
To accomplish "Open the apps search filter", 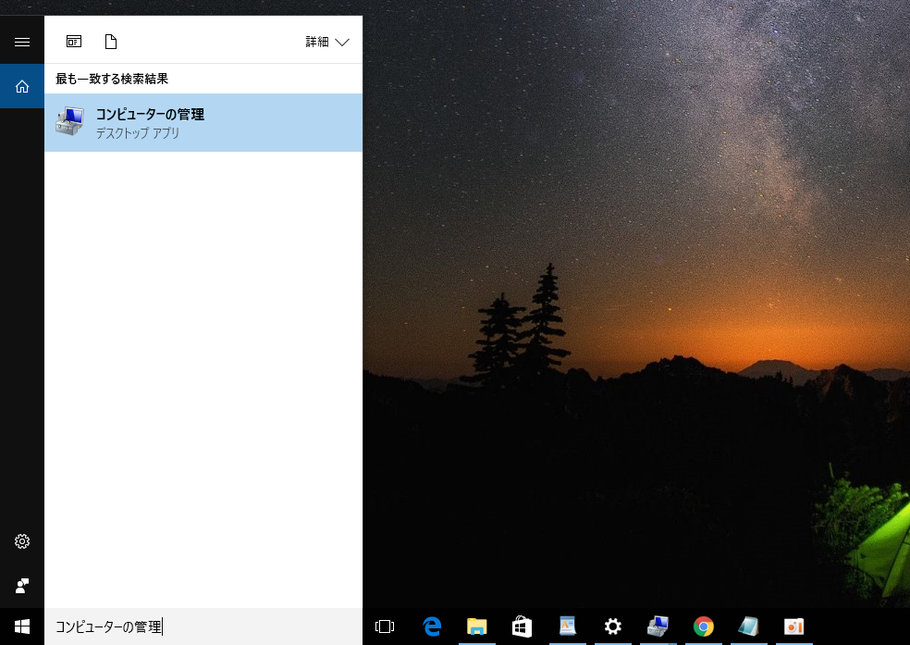I will click(73, 41).
